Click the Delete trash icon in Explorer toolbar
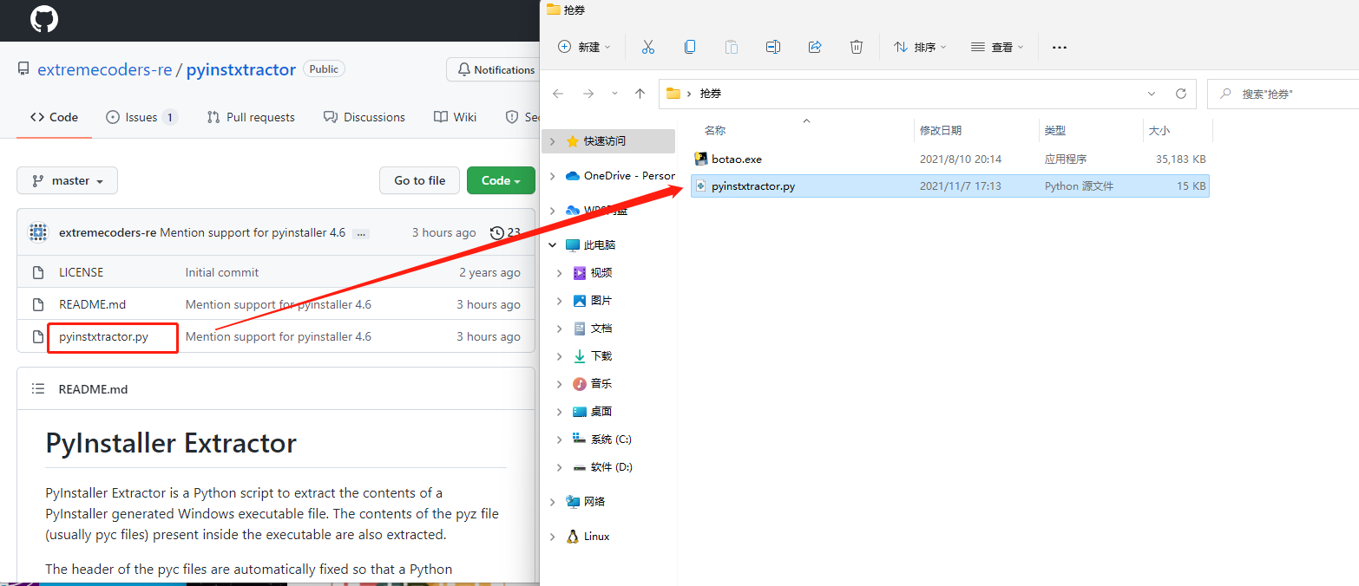 point(857,47)
